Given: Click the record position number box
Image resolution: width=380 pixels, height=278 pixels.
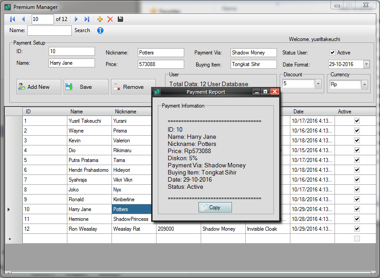Looking at the screenshot, I should tap(43, 19).
